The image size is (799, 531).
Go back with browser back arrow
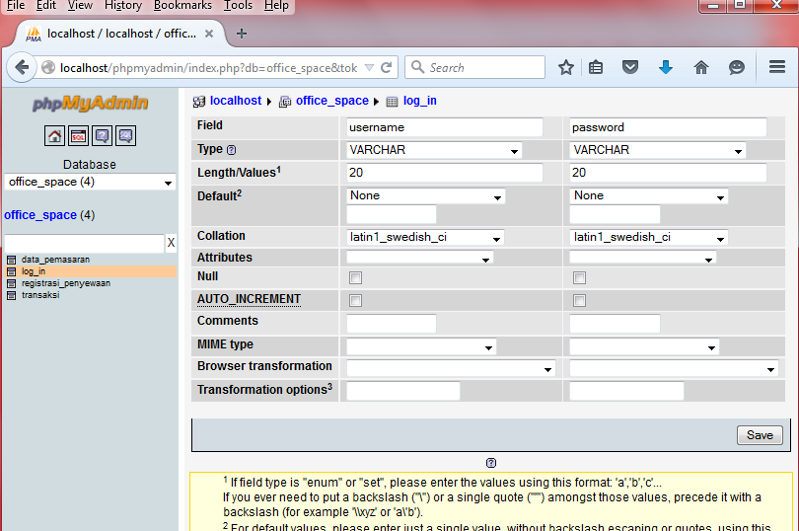[x=22, y=67]
